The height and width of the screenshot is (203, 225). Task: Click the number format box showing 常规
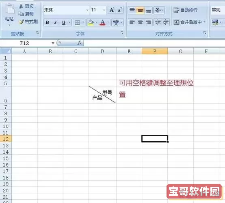coord(218,10)
